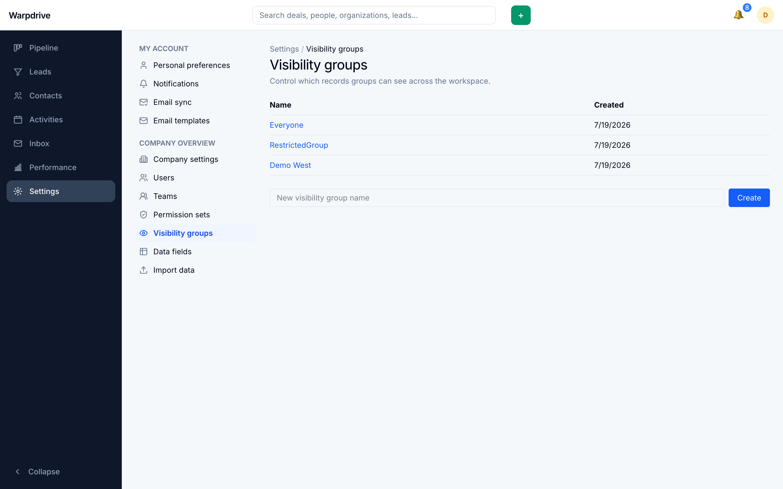Click the green plus add button
783x489 pixels.
point(521,15)
